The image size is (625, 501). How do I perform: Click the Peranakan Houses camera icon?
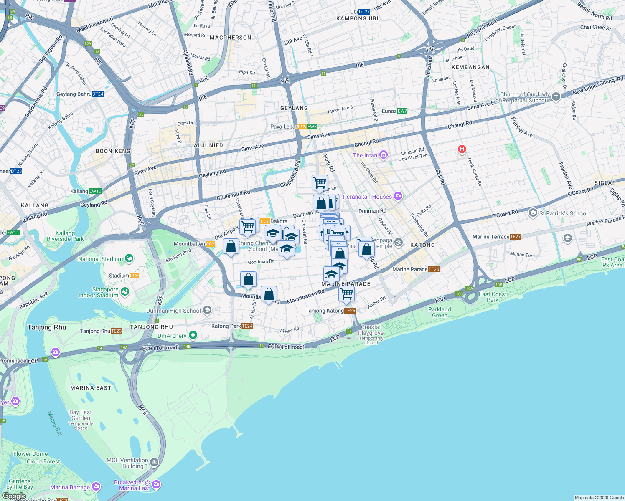[398, 196]
